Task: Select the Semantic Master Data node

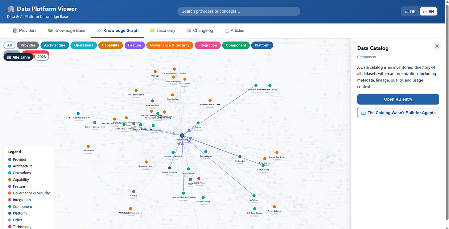Action: [x=210, y=100]
